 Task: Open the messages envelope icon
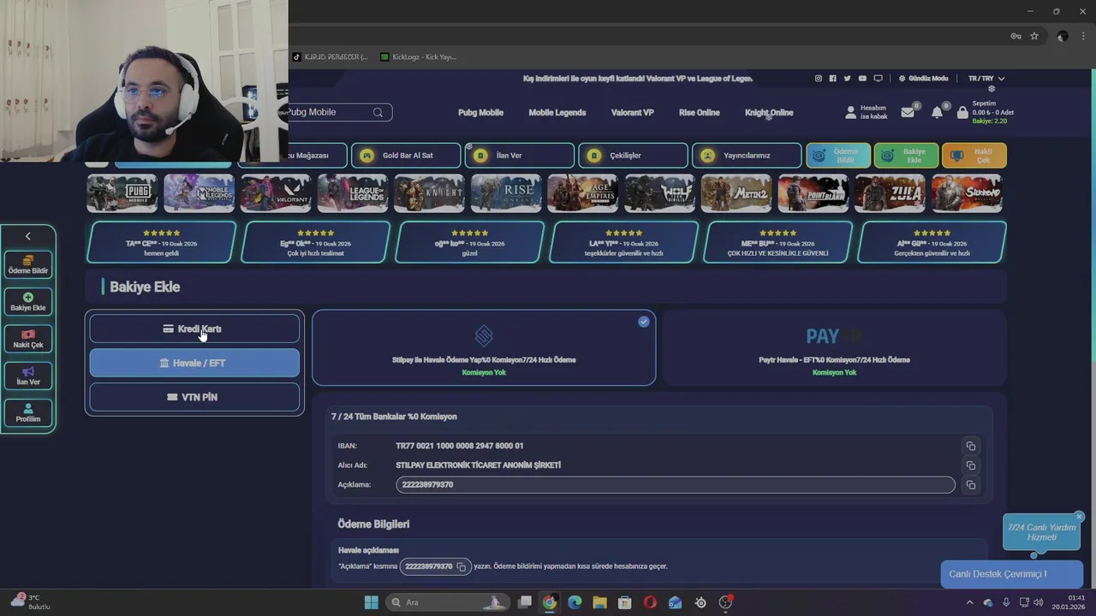[x=908, y=112]
